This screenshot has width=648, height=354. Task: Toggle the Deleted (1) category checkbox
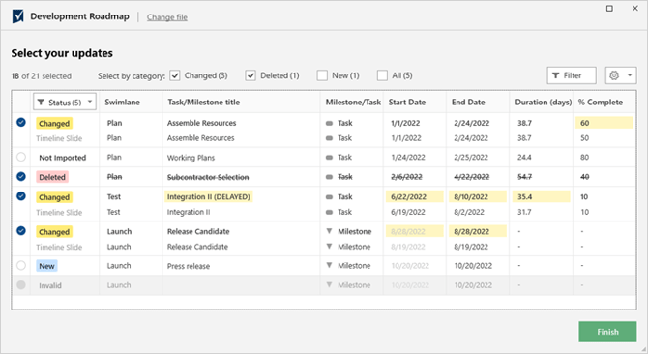[250, 75]
